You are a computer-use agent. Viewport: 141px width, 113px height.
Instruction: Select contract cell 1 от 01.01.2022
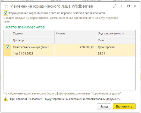pyautogui.click(x=33, y=53)
